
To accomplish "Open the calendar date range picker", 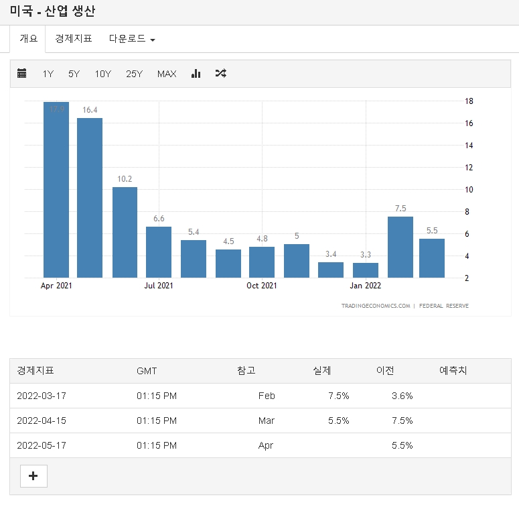I will tap(22, 73).
